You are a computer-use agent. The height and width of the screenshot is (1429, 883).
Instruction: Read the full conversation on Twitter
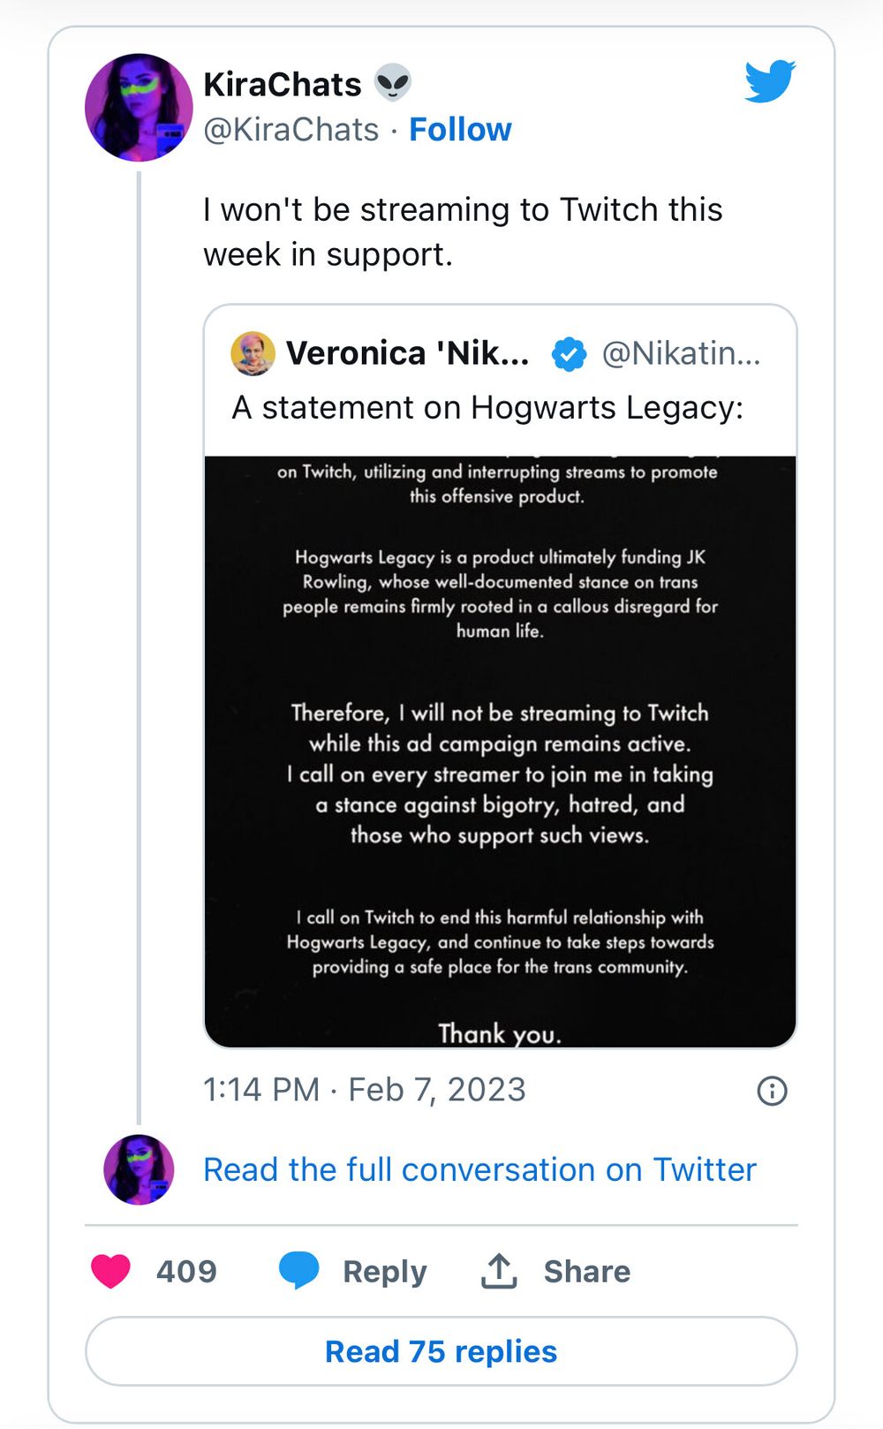[479, 1169]
